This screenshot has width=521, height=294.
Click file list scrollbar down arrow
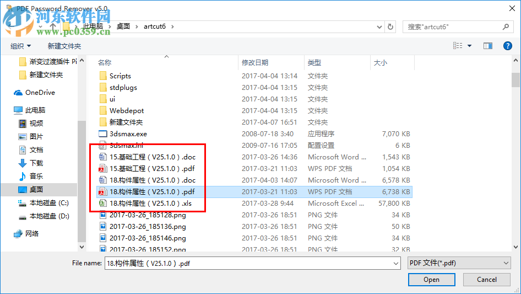[515, 247]
